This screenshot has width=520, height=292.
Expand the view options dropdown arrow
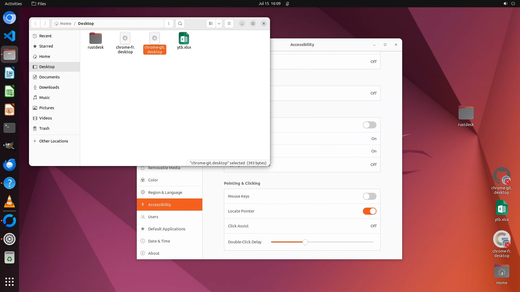pyautogui.click(x=219, y=24)
